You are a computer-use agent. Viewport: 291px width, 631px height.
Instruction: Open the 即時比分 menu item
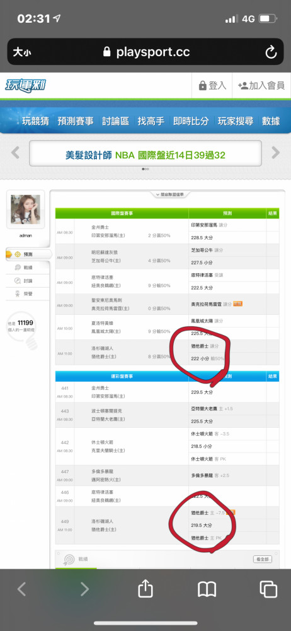[191, 121]
